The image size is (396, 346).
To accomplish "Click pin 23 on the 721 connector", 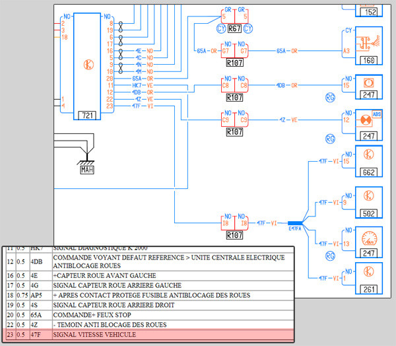I will [x=110, y=106].
